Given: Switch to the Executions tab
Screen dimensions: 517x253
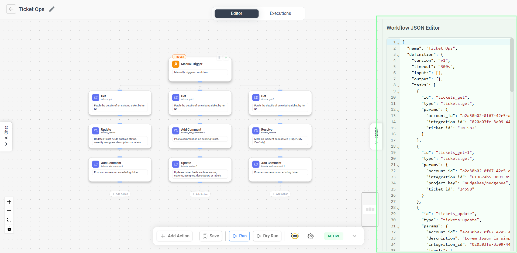Looking at the screenshot, I should point(280,13).
